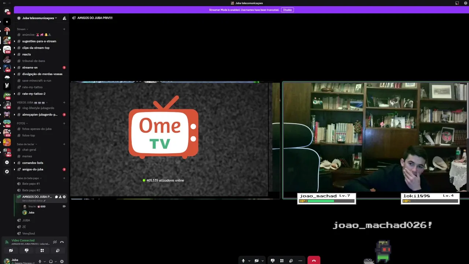Open output device arrow beside headphones
The image size is (469, 264).
tap(56, 261)
